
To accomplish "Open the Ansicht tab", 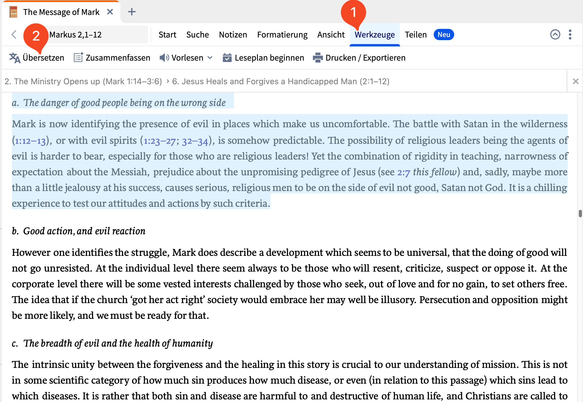I will [331, 35].
